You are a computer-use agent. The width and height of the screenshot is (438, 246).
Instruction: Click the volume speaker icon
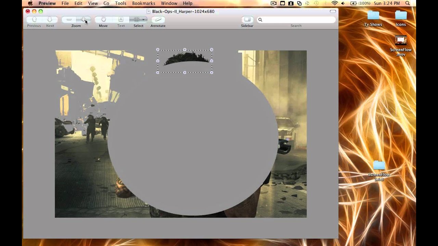point(343,3)
